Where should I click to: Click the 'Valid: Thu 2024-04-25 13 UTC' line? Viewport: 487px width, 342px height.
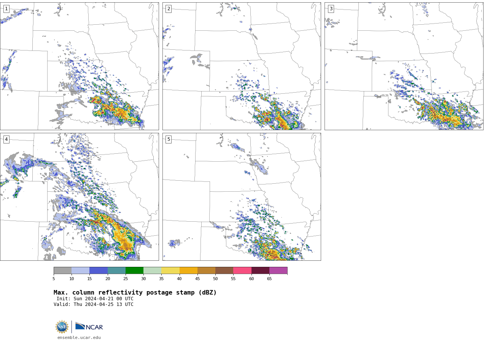point(94,304)
